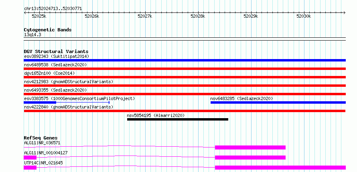Click the ruler's left arrowhead

point(25,12)
